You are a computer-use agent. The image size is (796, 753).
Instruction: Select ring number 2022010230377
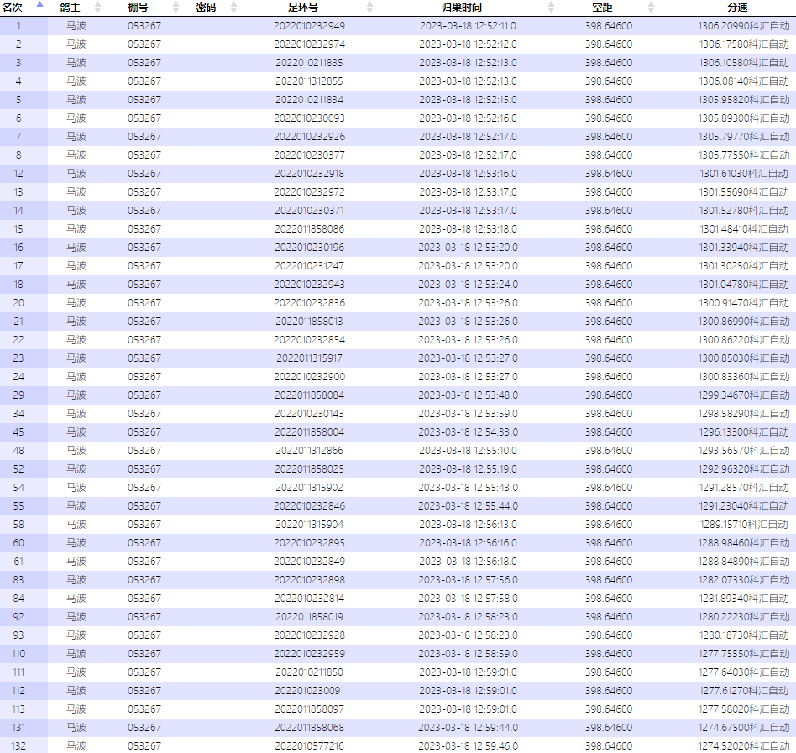(x=309, y=155)
